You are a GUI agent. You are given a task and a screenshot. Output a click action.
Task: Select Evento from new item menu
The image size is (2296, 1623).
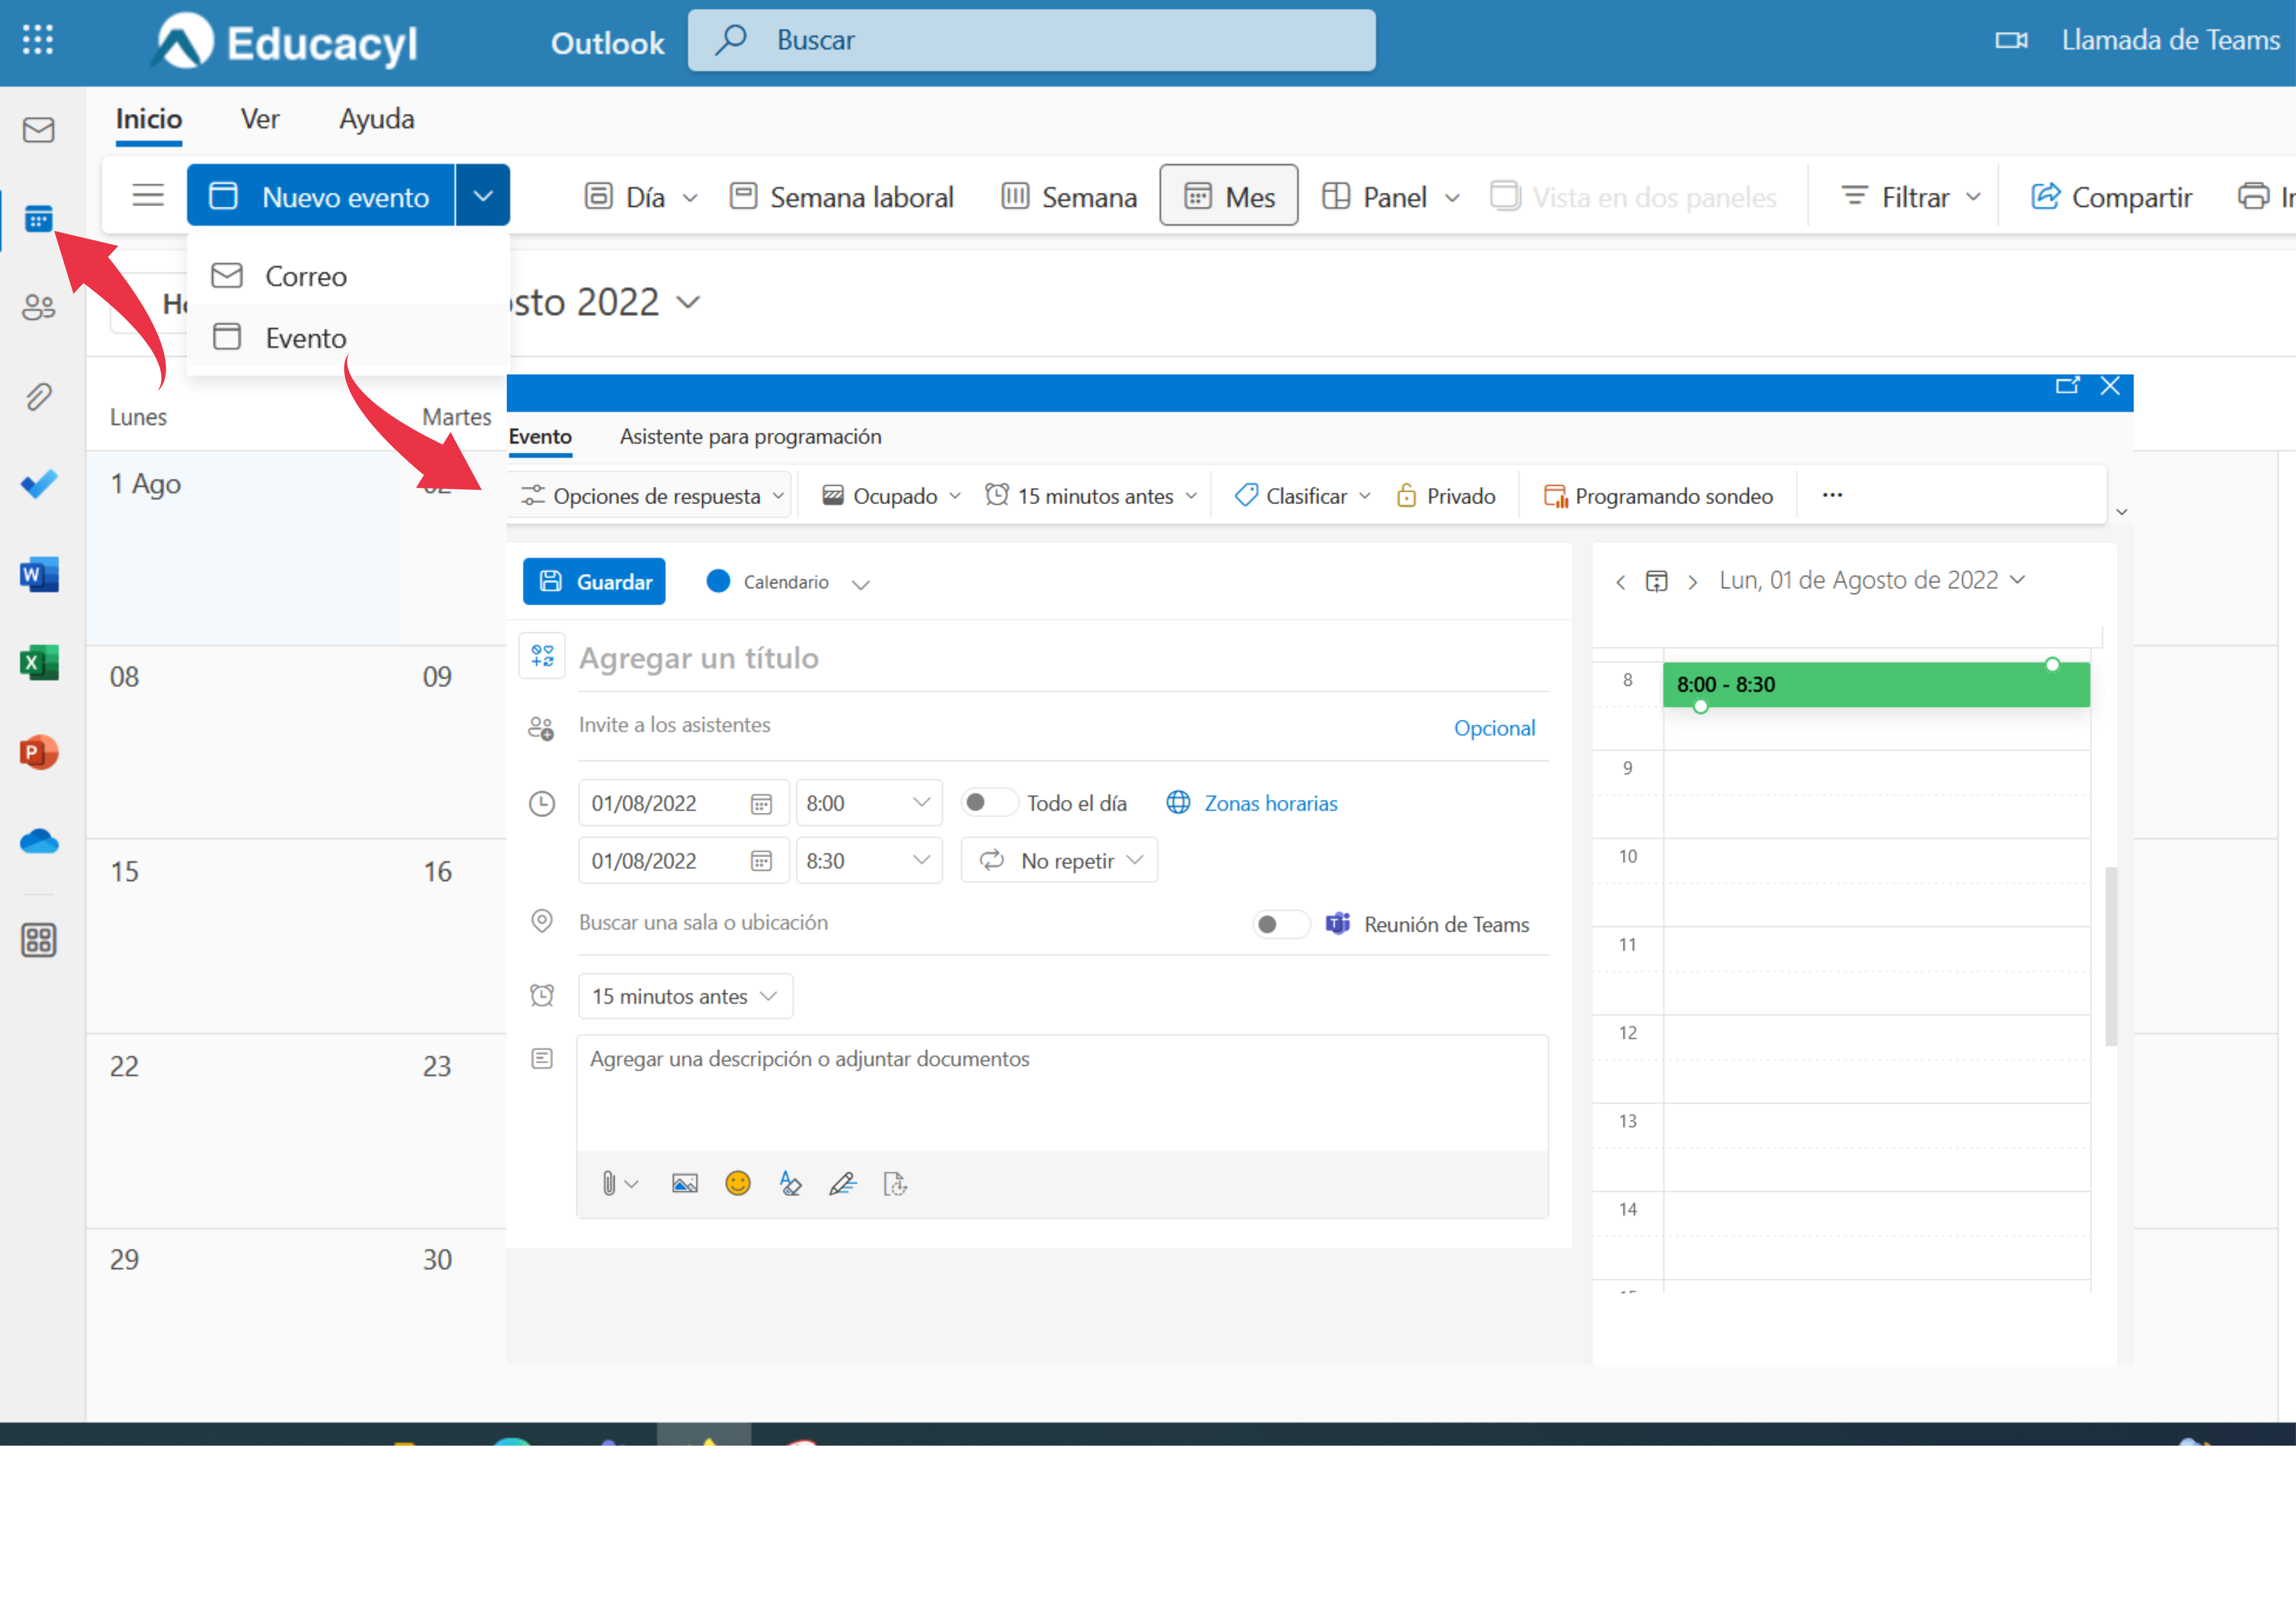click(x=348, y=337)
